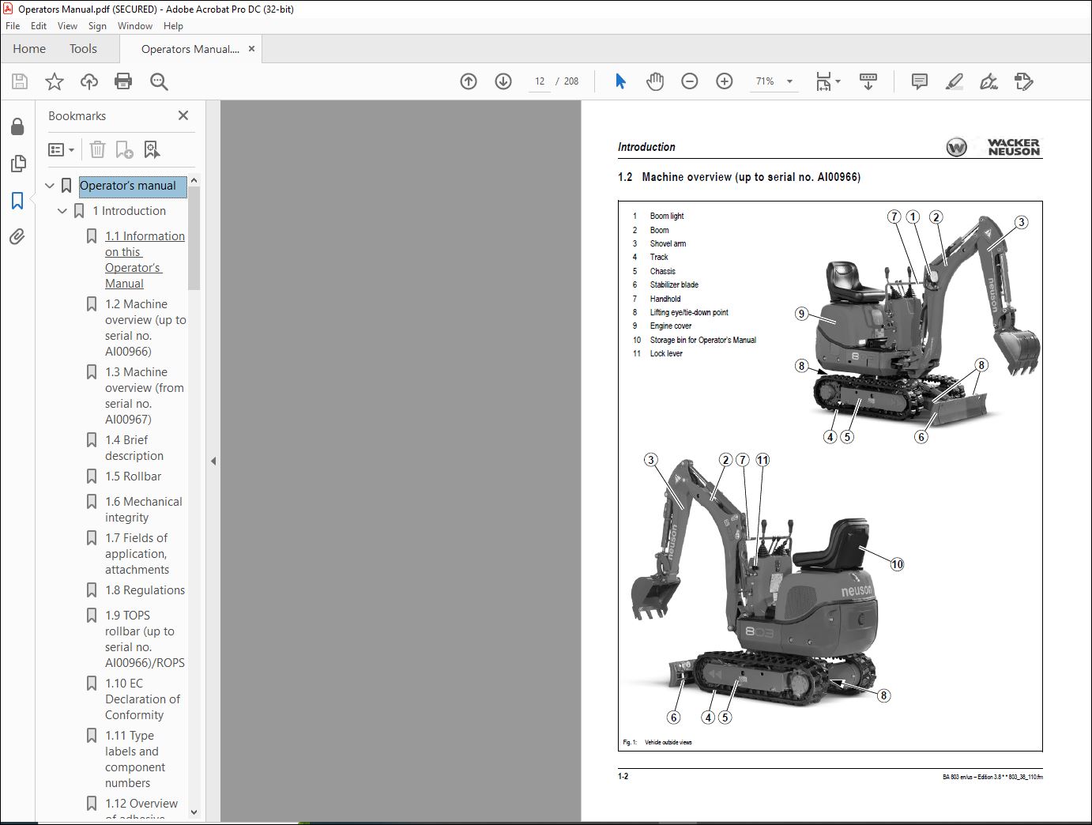The height and width of the screenshot is (825, 1092).
Task: Jump to 1.3 Machine overview bookmark
Action: click(145, 396)
